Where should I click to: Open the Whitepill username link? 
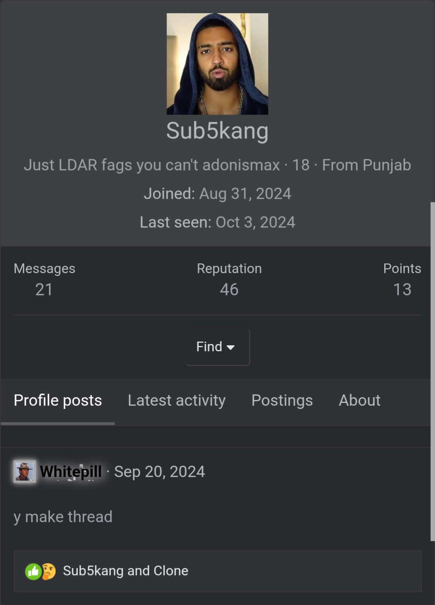click(71, 471)
